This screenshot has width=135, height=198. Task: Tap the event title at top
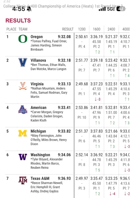(63, 6)
